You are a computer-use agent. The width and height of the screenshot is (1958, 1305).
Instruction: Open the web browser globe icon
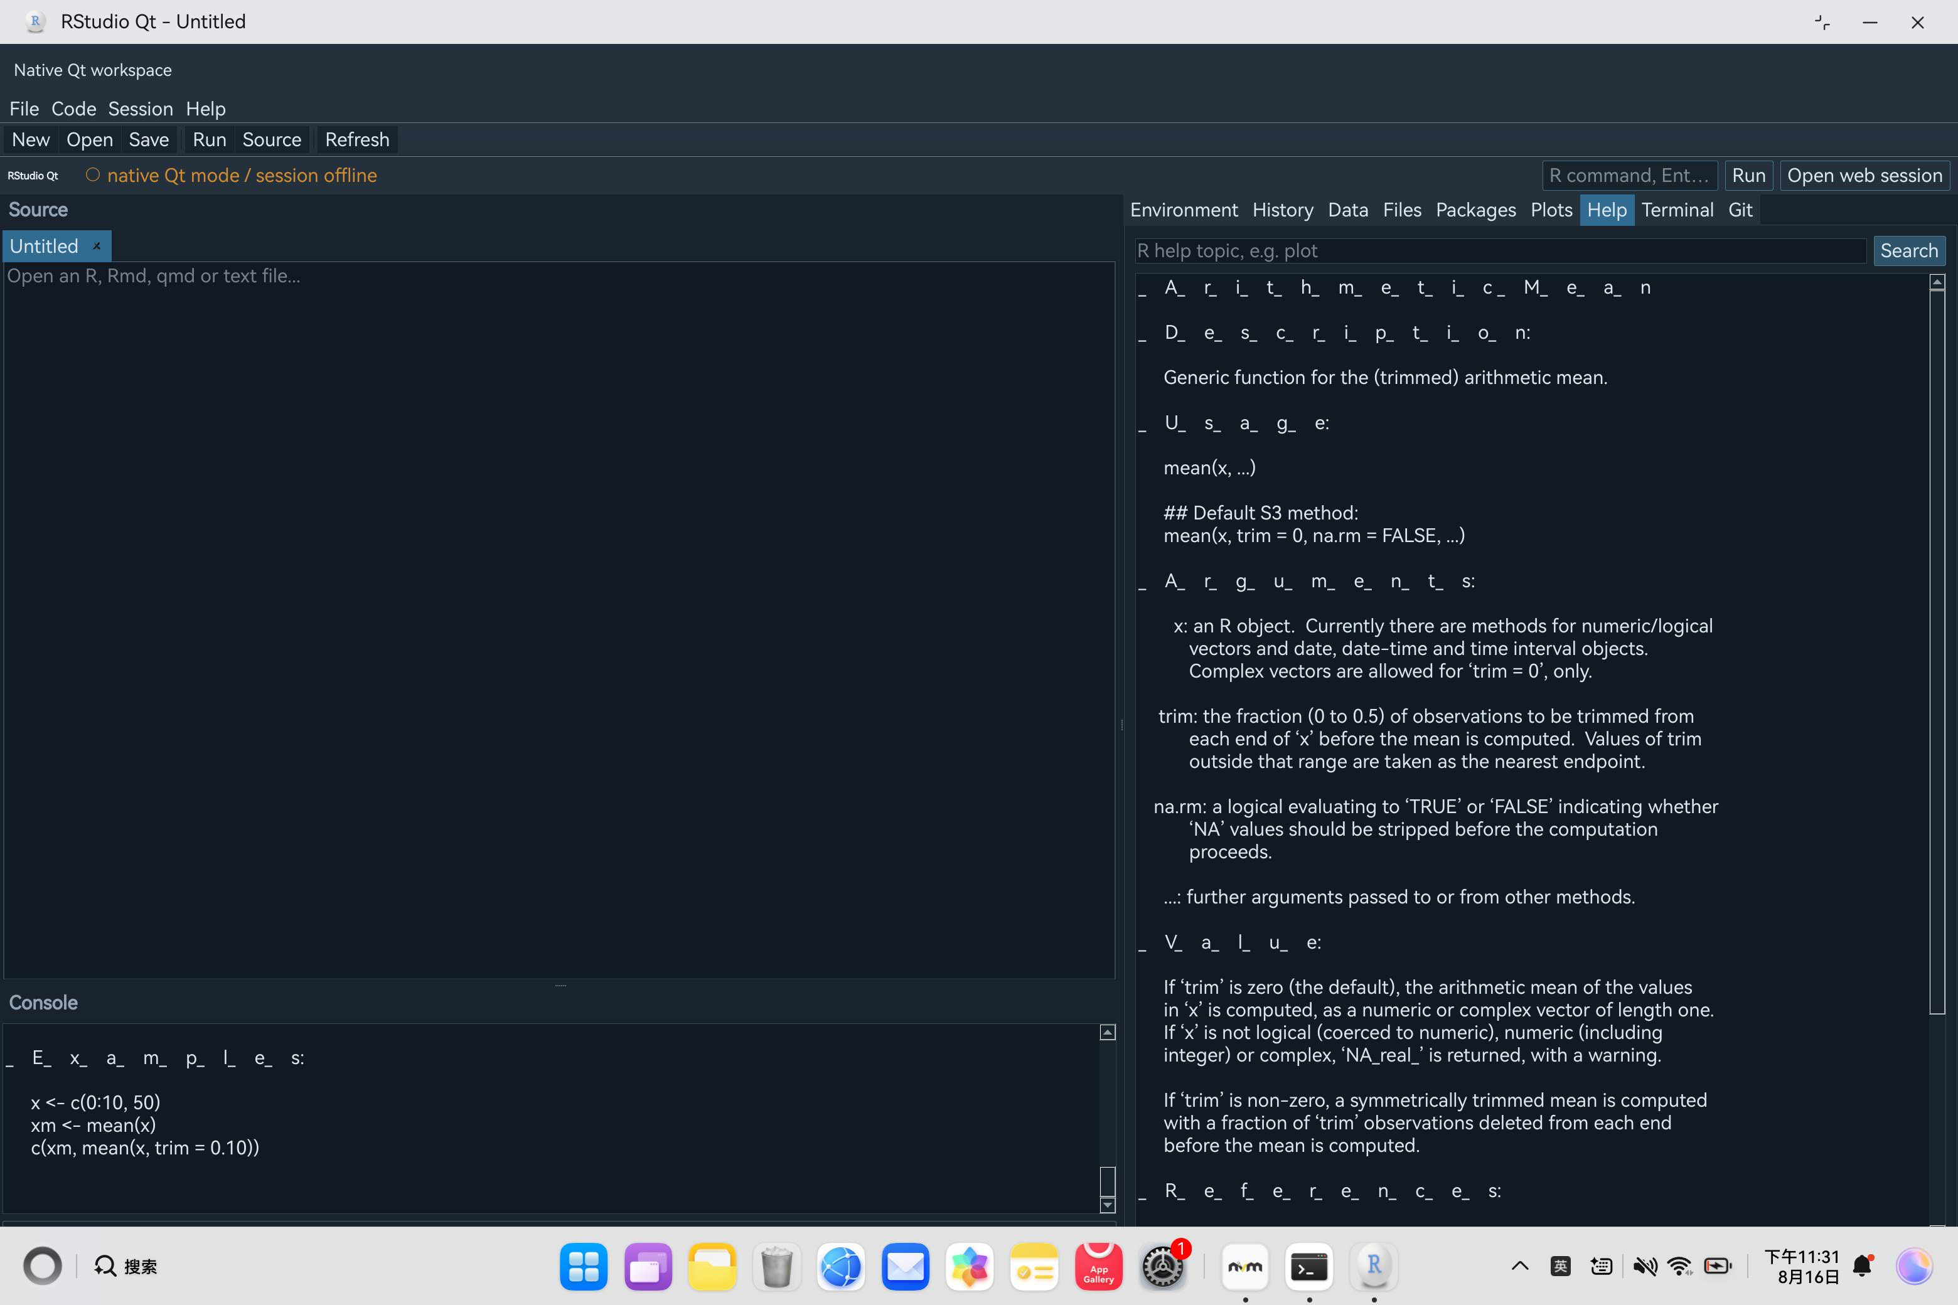(841, 1267)
